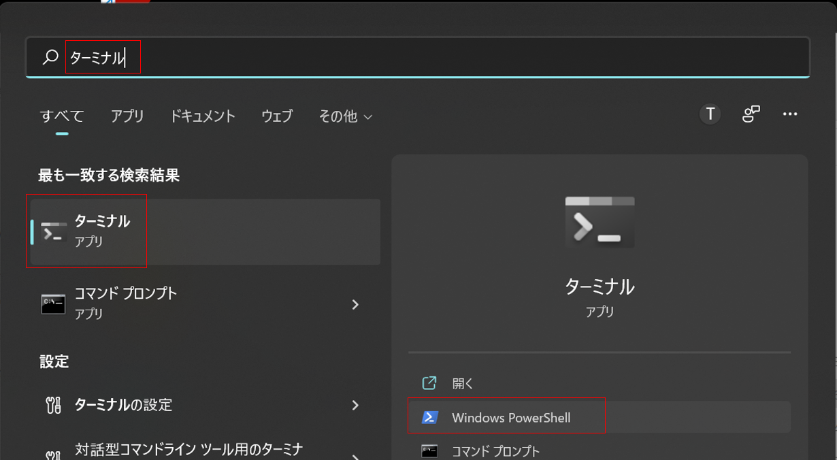
Task: Open the feedback icon near top right
Action: (751, 114)
